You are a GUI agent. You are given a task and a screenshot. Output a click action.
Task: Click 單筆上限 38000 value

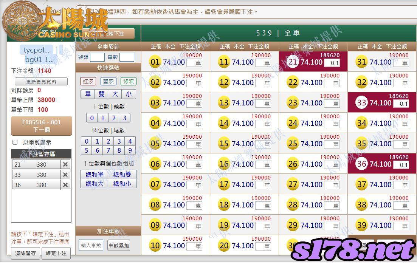46,100
